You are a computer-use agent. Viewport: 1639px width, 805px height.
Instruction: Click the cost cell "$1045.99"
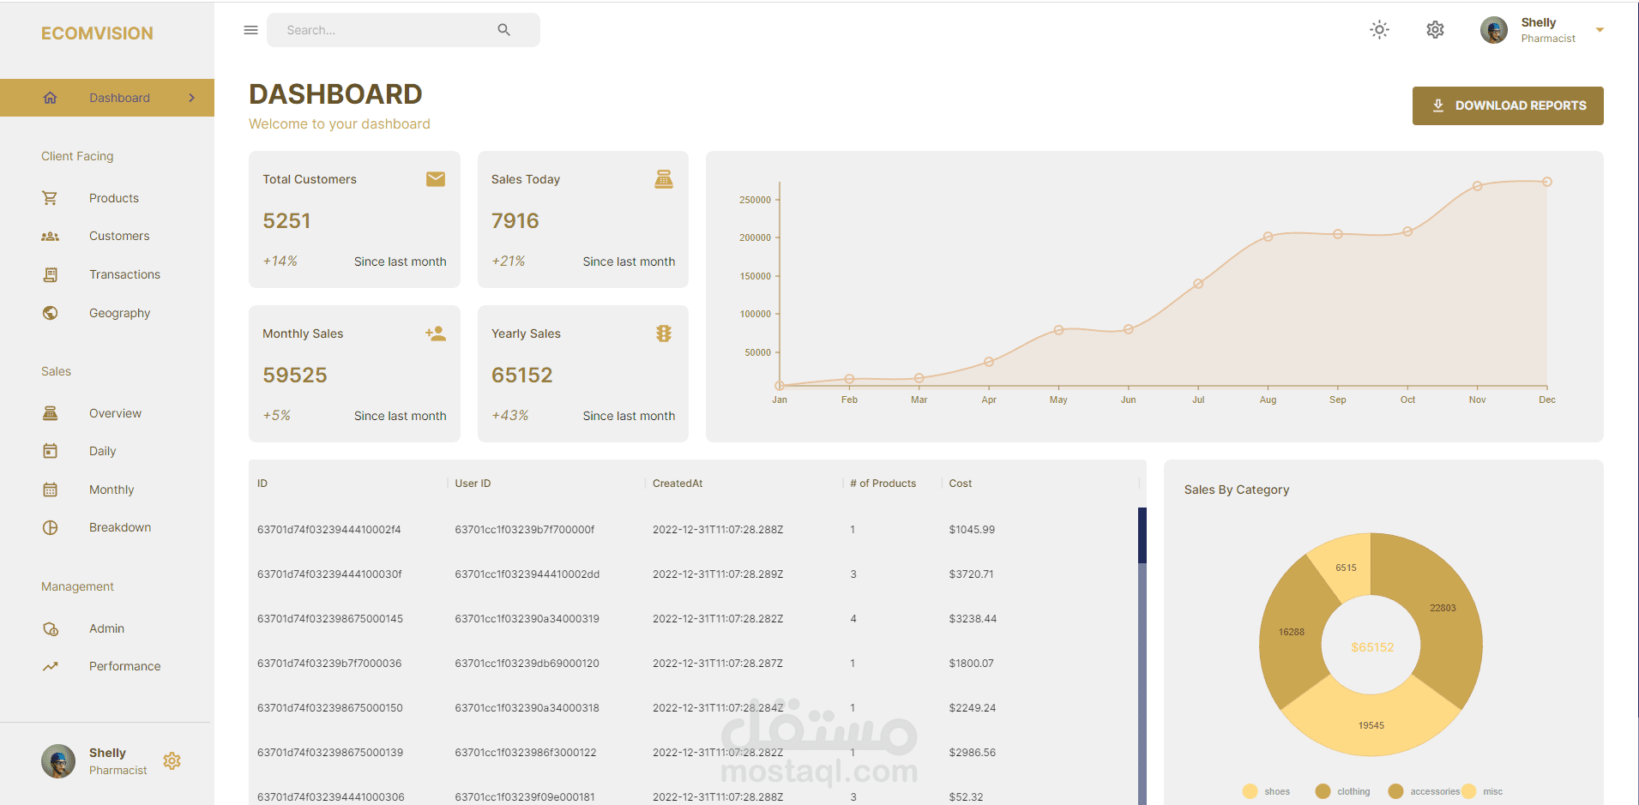(x=972, y=530)
